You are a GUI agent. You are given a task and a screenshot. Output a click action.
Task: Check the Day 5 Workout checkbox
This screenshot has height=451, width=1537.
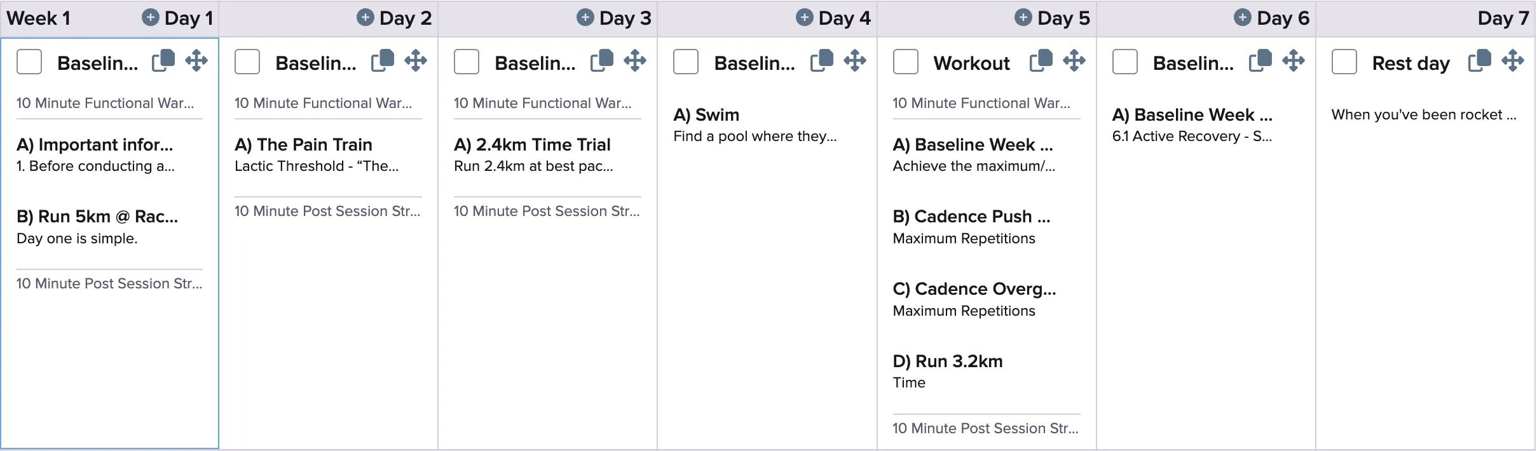click(x=905, y=62)
